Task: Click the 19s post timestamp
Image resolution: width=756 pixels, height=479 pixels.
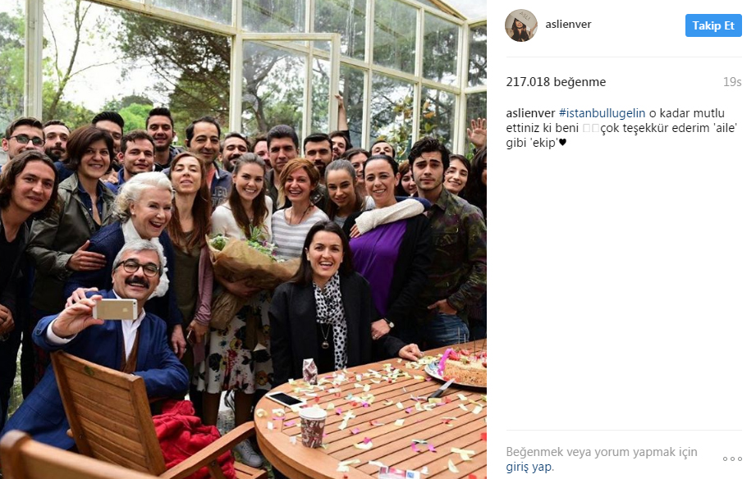Action: pos(732,82)
